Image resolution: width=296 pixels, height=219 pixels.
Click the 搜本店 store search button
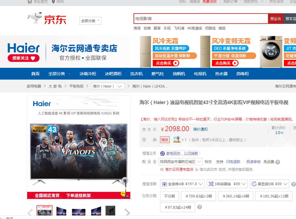coord(290,19)
